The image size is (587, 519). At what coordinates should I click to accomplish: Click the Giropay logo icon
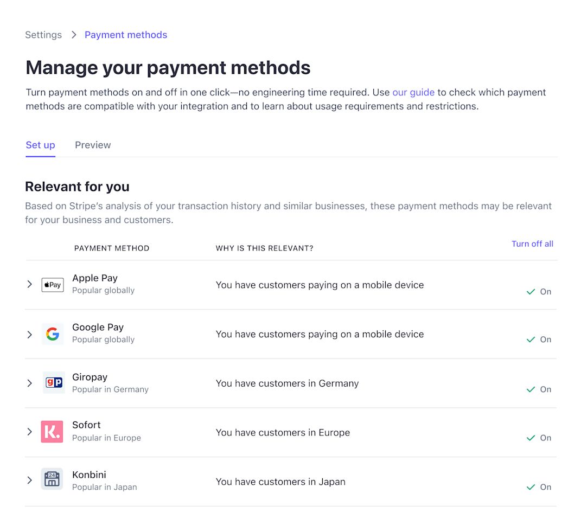coord(53,383)
